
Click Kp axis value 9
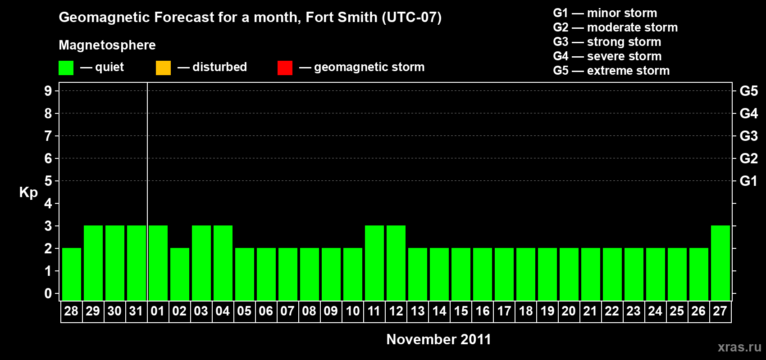pos(48,91)
